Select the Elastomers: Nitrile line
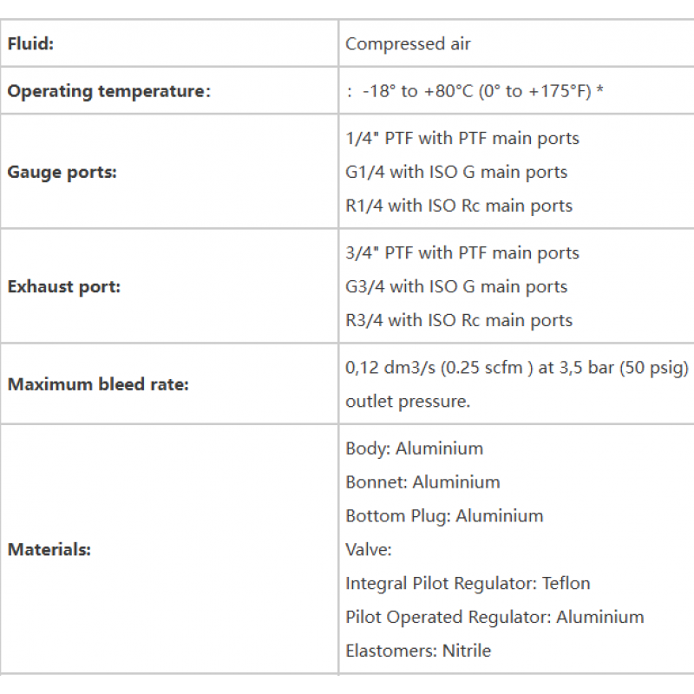The width and height of the screenshot is (694, 694). (x=418, y=651)
